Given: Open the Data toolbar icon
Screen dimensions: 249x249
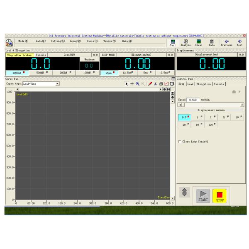Looking at the screenshot, I should 212,42.
